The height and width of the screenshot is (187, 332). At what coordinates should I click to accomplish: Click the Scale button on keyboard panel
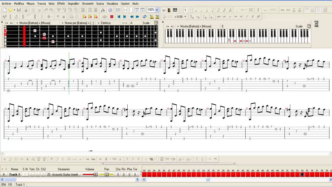tap(299, 26)
